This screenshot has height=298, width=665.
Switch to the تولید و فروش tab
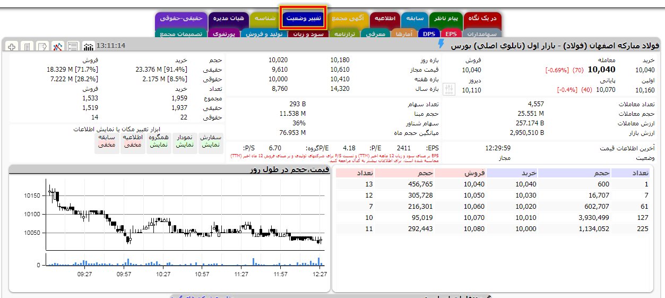(264, 34)
